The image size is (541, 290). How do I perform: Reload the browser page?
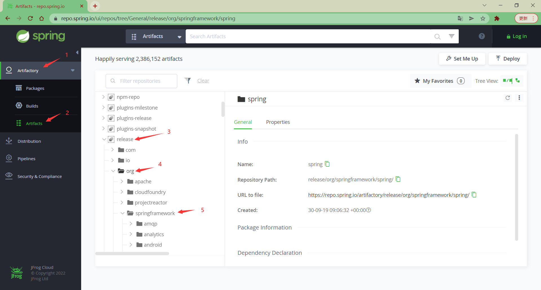30,18
